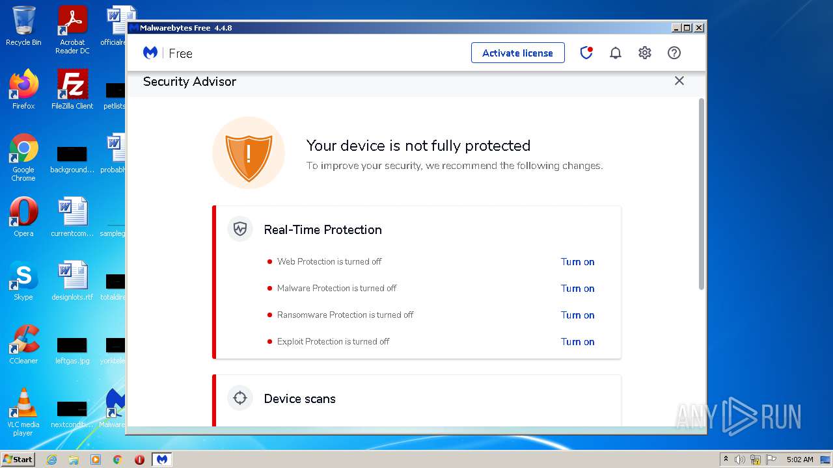Click Malwarebytes taskbar button

162,460
